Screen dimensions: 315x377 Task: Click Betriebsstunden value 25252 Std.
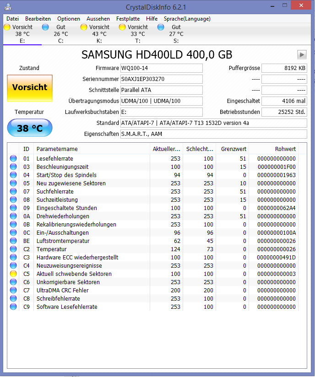(284, 112)
